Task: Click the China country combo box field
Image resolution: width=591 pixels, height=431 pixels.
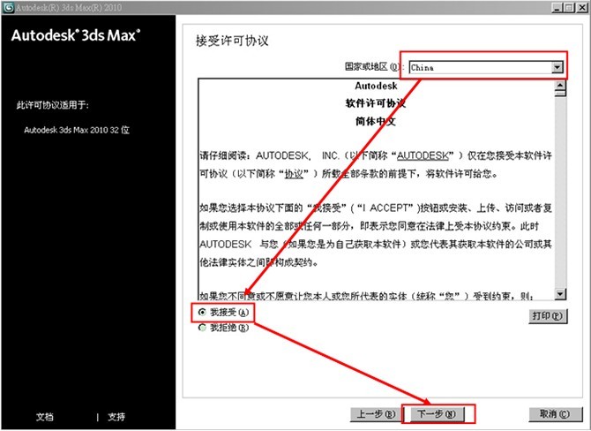Action: tap(486, 67)
